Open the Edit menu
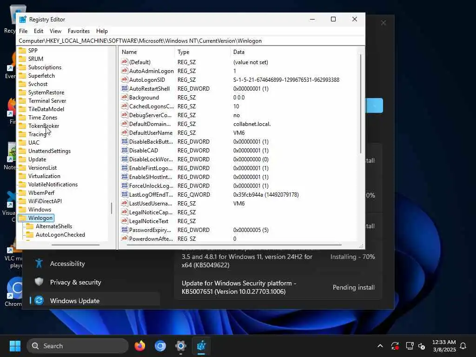 pyautogui.click(x=38, y=31)
